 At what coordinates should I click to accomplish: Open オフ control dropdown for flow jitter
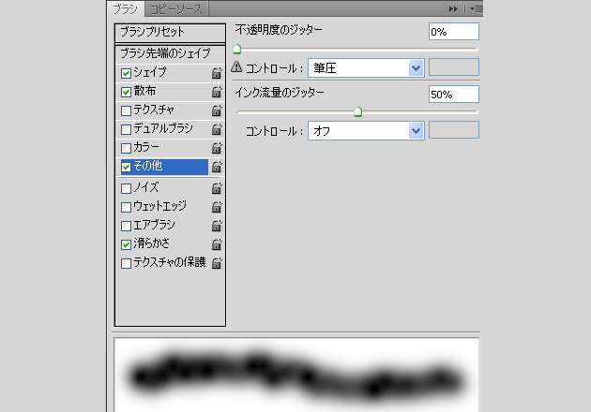point(416,131)
